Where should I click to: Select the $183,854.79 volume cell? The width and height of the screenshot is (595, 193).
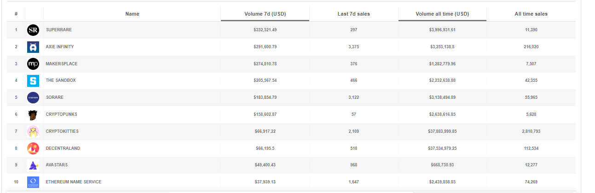coord(265,97)
